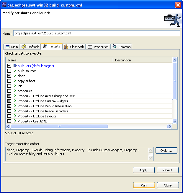Click the clean target arrow icon
The image size is (183, 193).
click(15, 76)
